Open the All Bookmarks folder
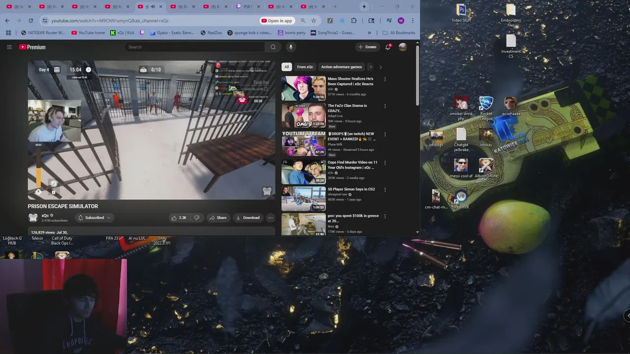 tap(399, 33)
